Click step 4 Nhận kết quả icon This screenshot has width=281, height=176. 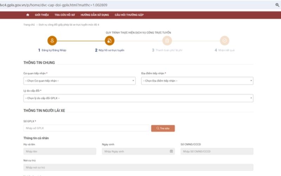(224, 40)
